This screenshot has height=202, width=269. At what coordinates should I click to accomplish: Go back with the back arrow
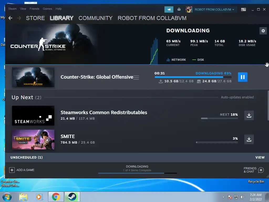click(x=10, y=18)
